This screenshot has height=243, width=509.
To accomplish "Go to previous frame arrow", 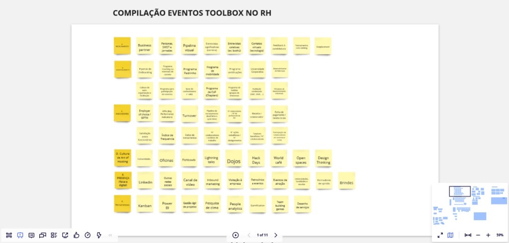I will (x=249, y=235).
